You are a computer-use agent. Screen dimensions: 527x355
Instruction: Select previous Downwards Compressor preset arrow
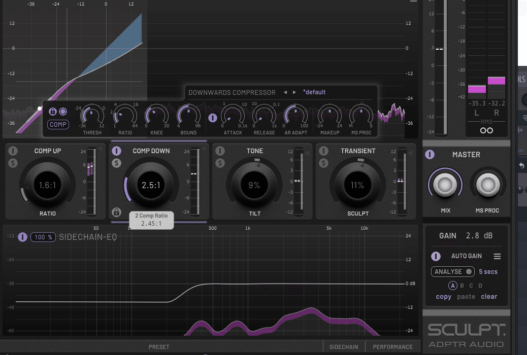point(285,92)
